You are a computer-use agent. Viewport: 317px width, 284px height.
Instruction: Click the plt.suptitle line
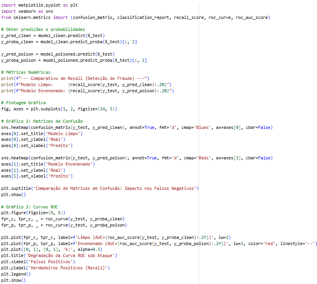(100, 188)
